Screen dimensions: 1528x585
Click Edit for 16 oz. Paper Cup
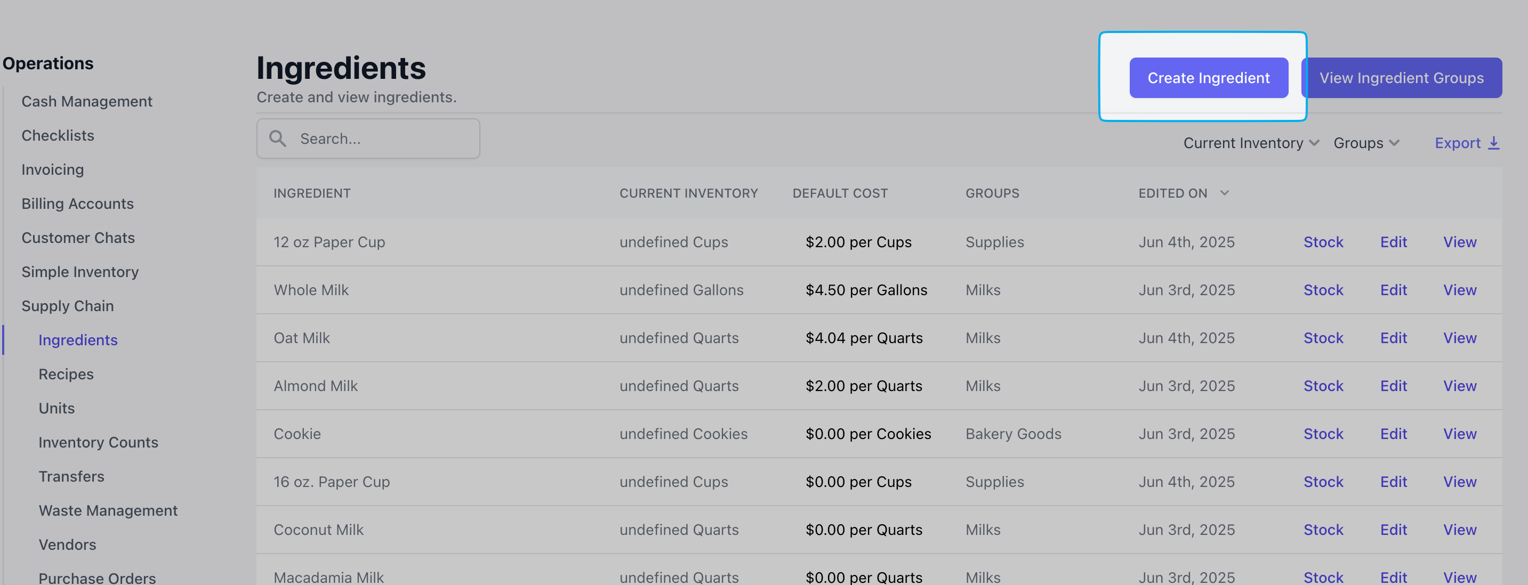point(1393,482)
